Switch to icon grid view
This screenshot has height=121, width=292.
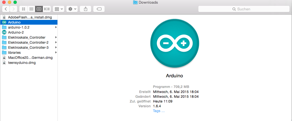24,9
